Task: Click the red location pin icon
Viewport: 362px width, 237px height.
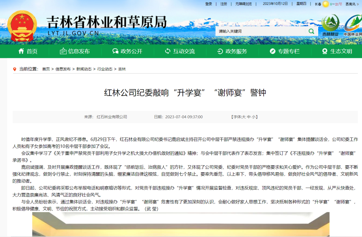Action: coord(14,69)
